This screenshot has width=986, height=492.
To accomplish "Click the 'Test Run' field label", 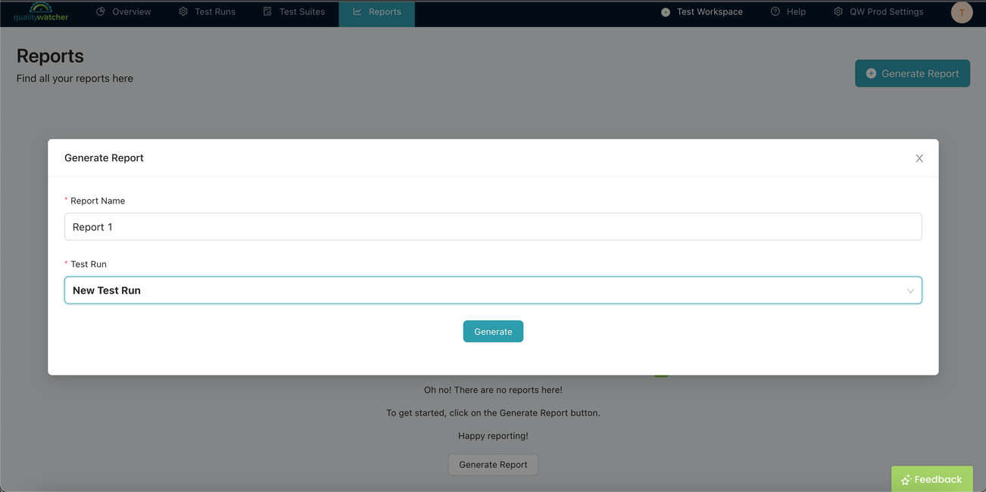I will pyautogui.click(x=89, y=264).
